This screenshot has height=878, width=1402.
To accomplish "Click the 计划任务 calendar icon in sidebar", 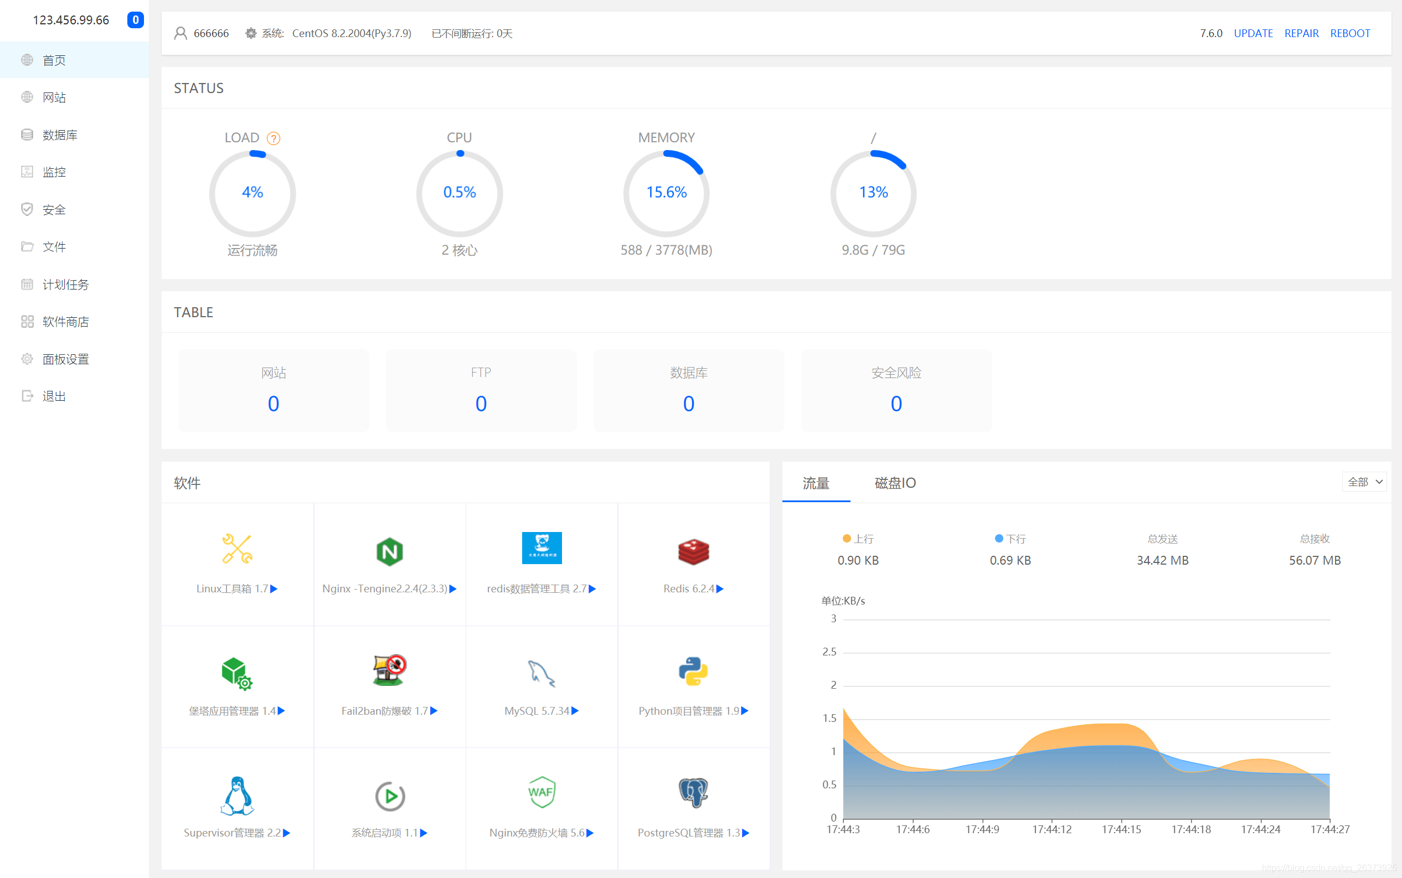I will pyautogui.click(x=27, y=284).
